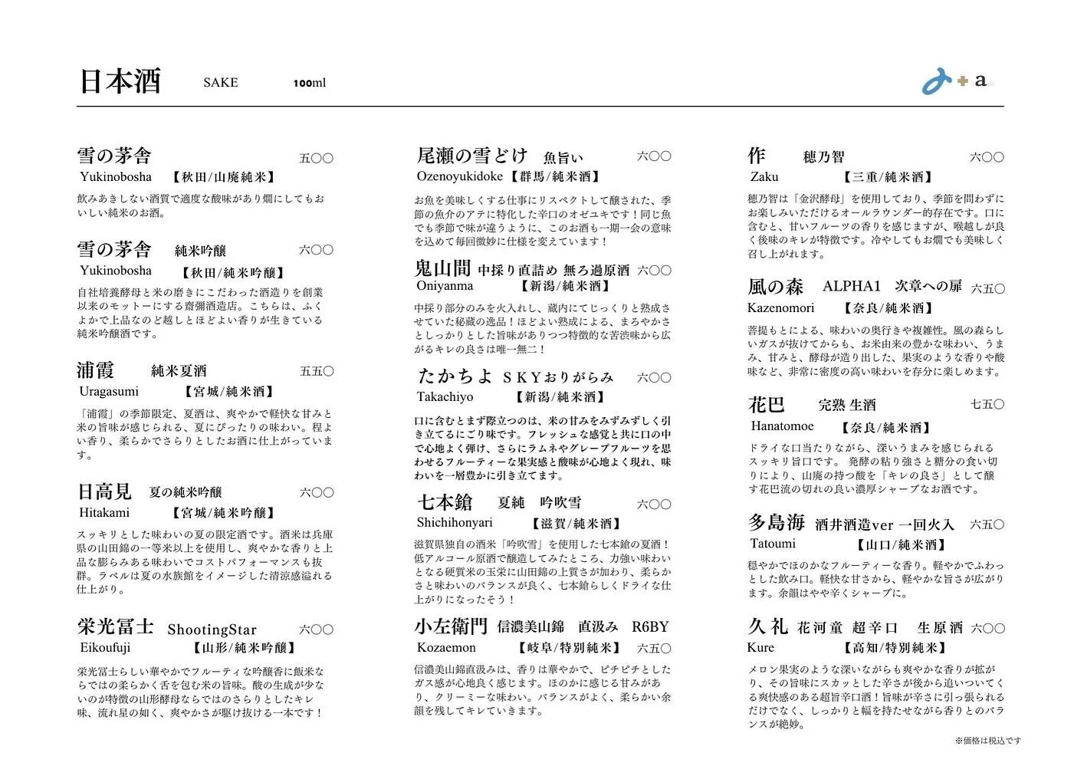Screen dimensions: 1084x766
Task: Click the Hanatomoe 完熟生酒 price 七五〇
Action: [x=989, y=404]
